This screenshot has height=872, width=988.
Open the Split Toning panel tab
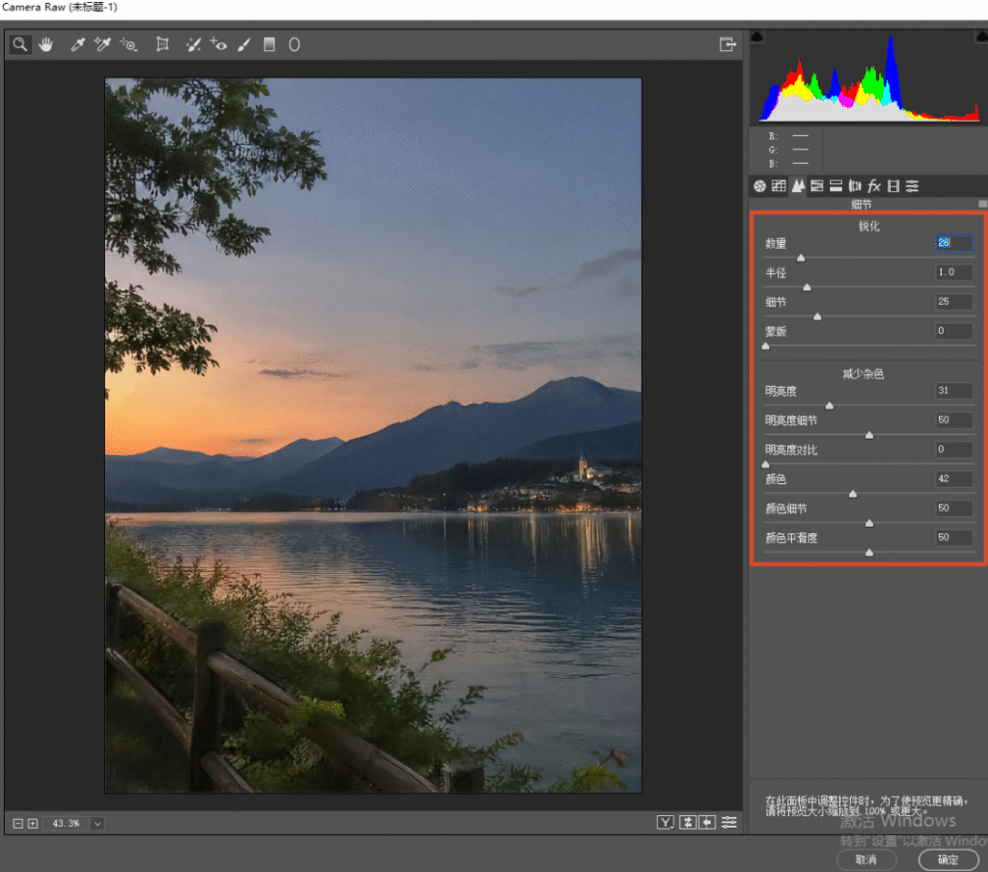[x=837, y=186]
